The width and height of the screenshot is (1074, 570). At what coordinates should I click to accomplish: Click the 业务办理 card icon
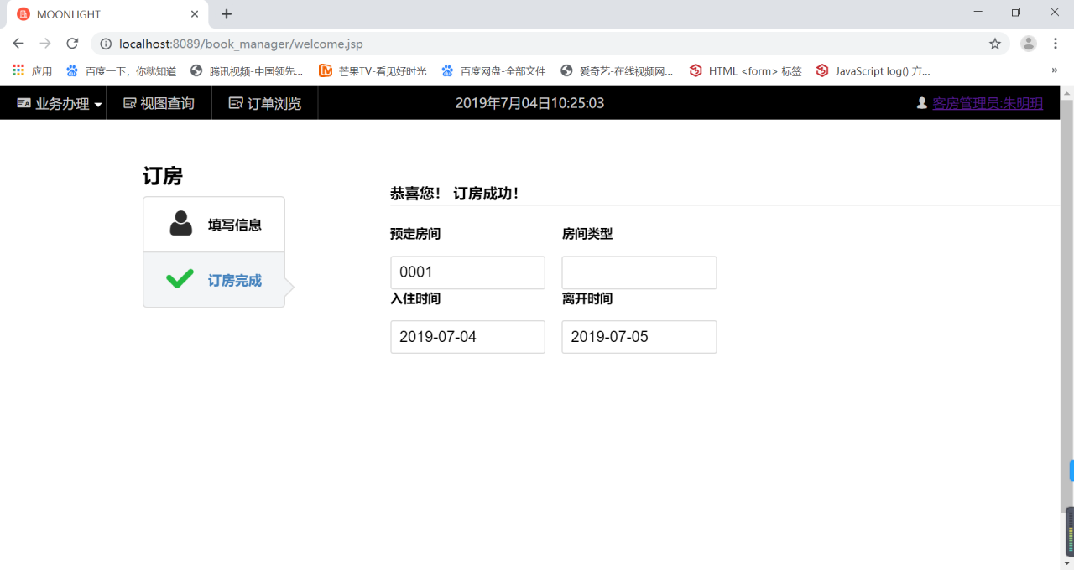coord(24,103)
